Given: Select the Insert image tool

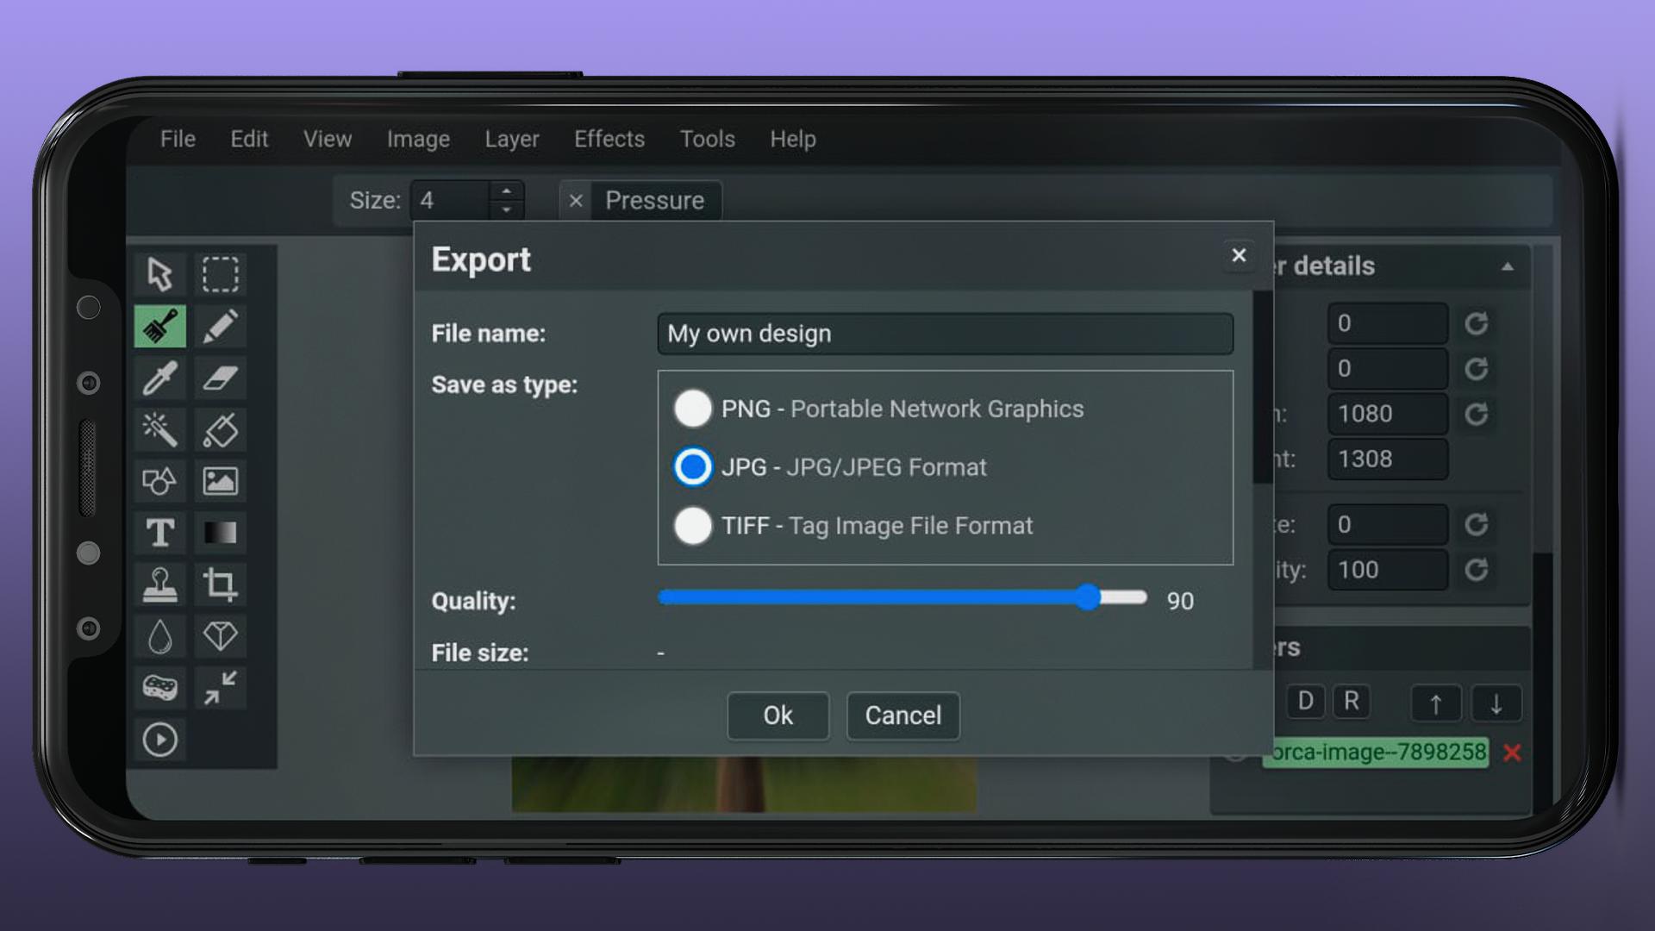Looking at the screenshot, I should point(221,481).
